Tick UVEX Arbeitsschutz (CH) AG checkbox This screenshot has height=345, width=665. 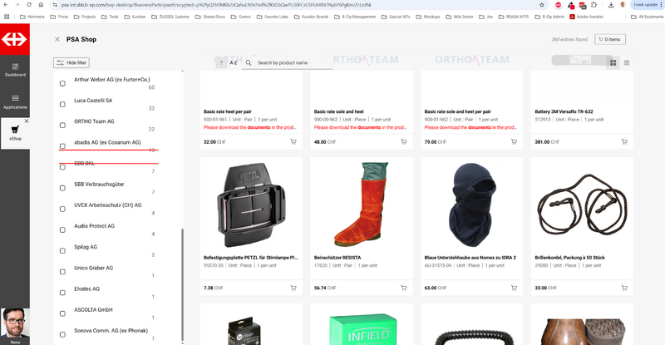pyautogui.click(x=63, y=209)
